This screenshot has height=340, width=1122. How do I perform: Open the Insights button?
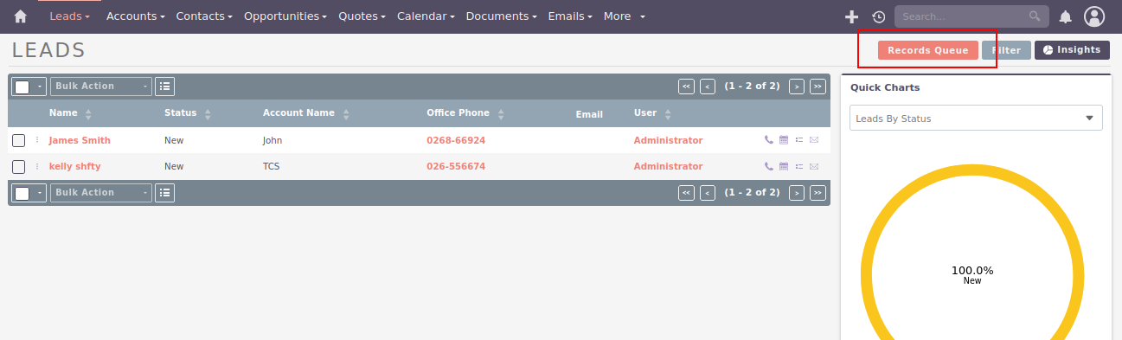1072,50
